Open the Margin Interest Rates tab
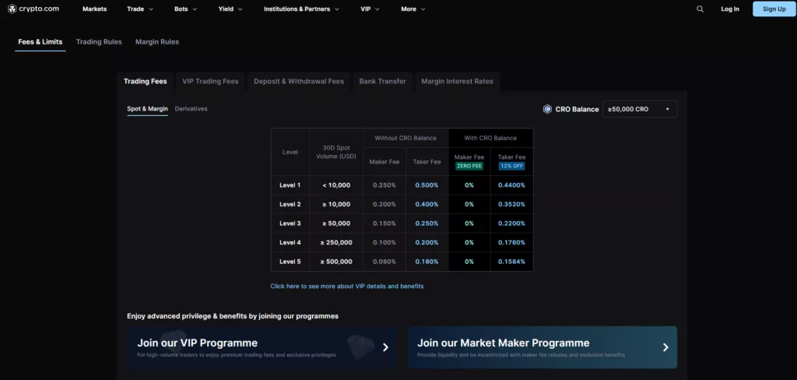Viewport: 797px width, 380px height. [x=457, y=82]
